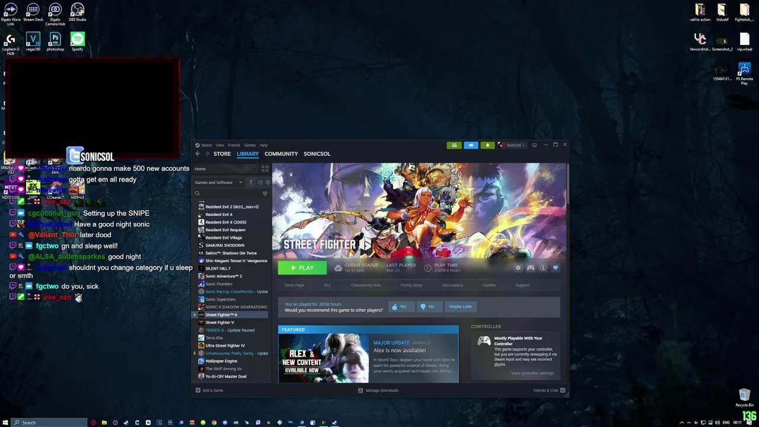The image size is (759, 427).
Task: Launch Street Fighter 6 with Play button
Action: coord(302,268)
